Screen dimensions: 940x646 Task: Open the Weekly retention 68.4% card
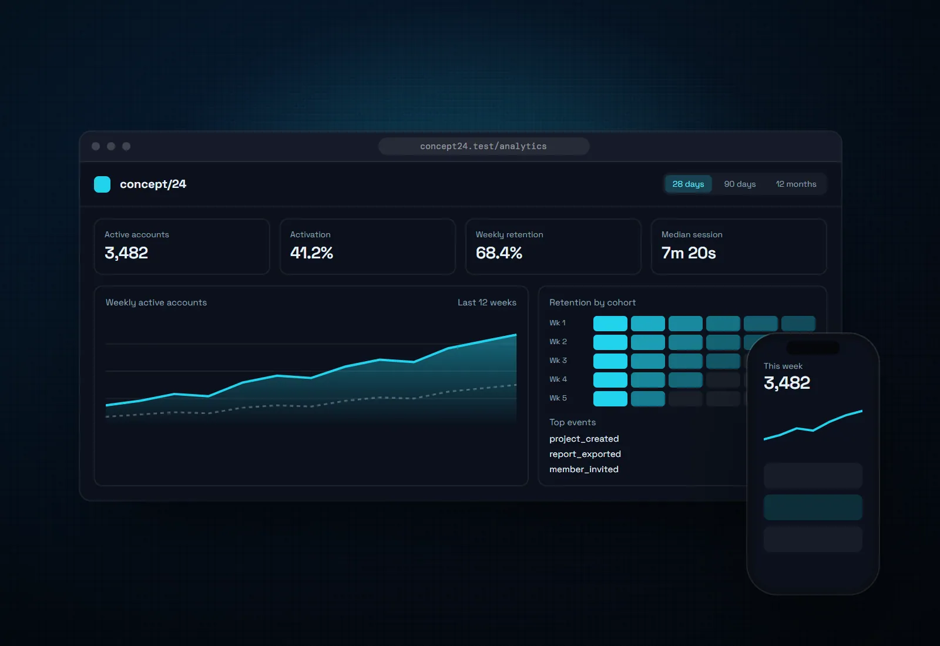click(553, 247)
